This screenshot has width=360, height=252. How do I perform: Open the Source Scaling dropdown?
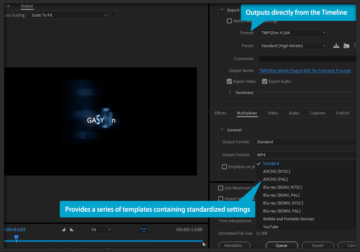pos(69,15)
